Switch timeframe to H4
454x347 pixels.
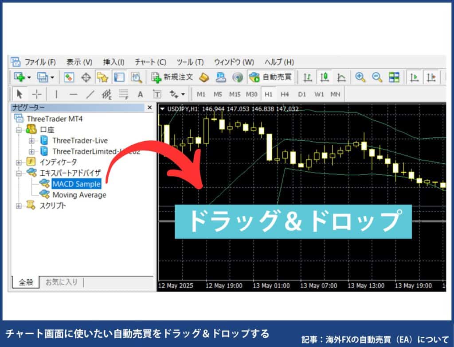pos(285,94)
